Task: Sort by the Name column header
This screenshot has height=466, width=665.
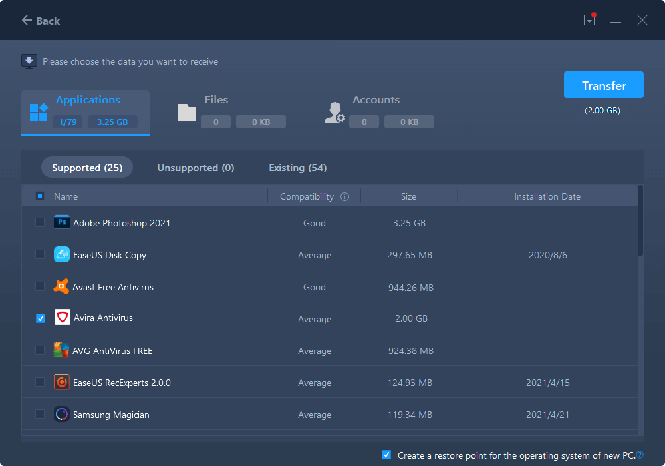Action: pos(66,196)
